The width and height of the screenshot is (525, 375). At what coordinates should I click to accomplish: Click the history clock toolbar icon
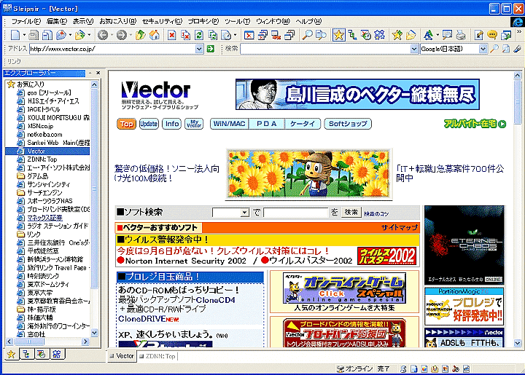366,35
